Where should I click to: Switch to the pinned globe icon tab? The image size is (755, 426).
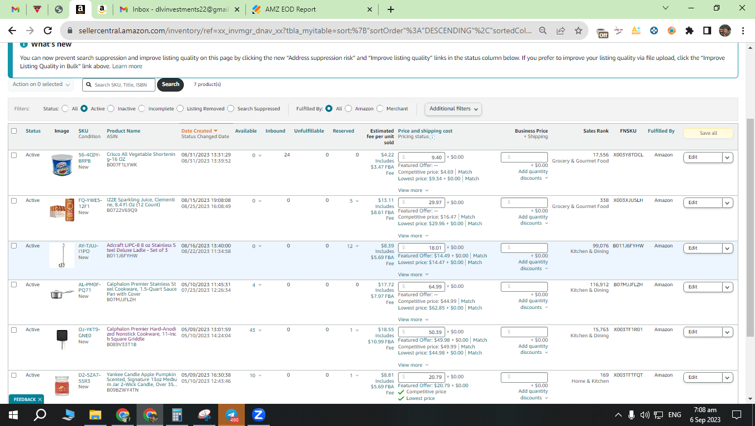point(59,9)
